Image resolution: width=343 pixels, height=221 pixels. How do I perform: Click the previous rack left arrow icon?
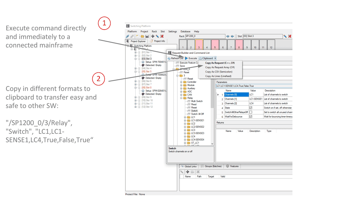(228, 36)
